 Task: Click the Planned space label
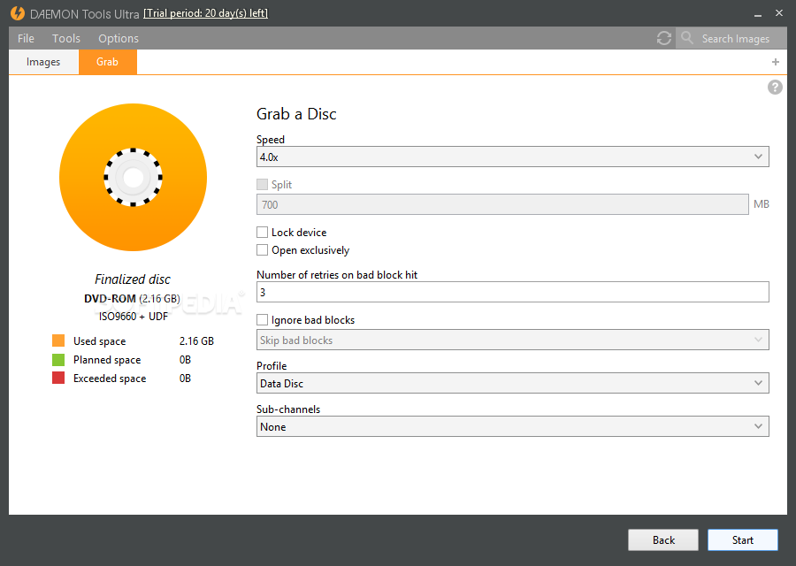click(107, 360)
